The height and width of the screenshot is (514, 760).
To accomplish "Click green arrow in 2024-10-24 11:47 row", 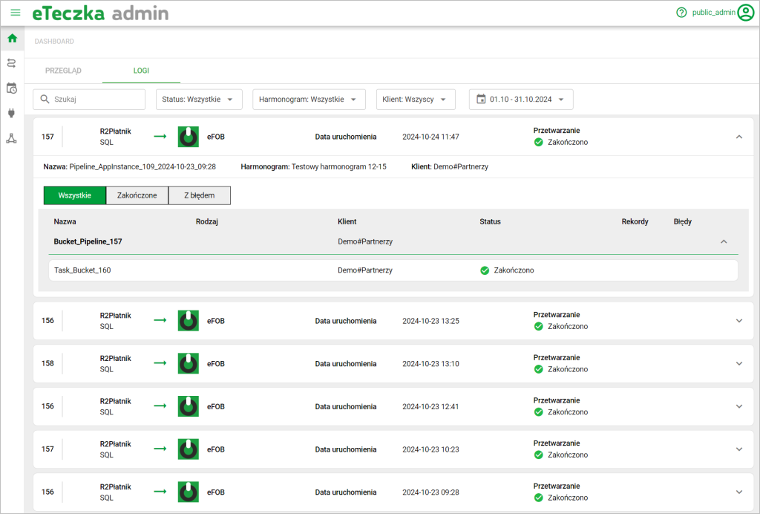I will click(160, 136).
